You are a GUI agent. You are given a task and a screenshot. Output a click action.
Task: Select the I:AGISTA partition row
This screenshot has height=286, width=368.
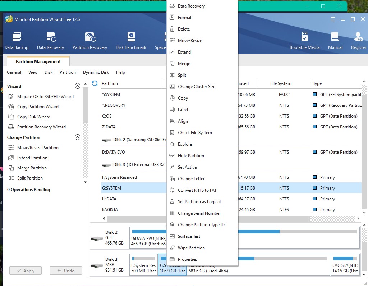(134, 210)
